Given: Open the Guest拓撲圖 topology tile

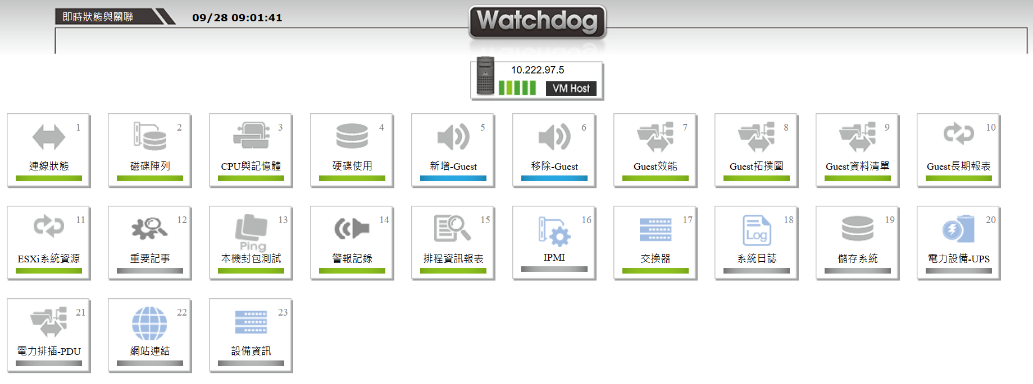Looking at the screenshot, I should 757,150.
